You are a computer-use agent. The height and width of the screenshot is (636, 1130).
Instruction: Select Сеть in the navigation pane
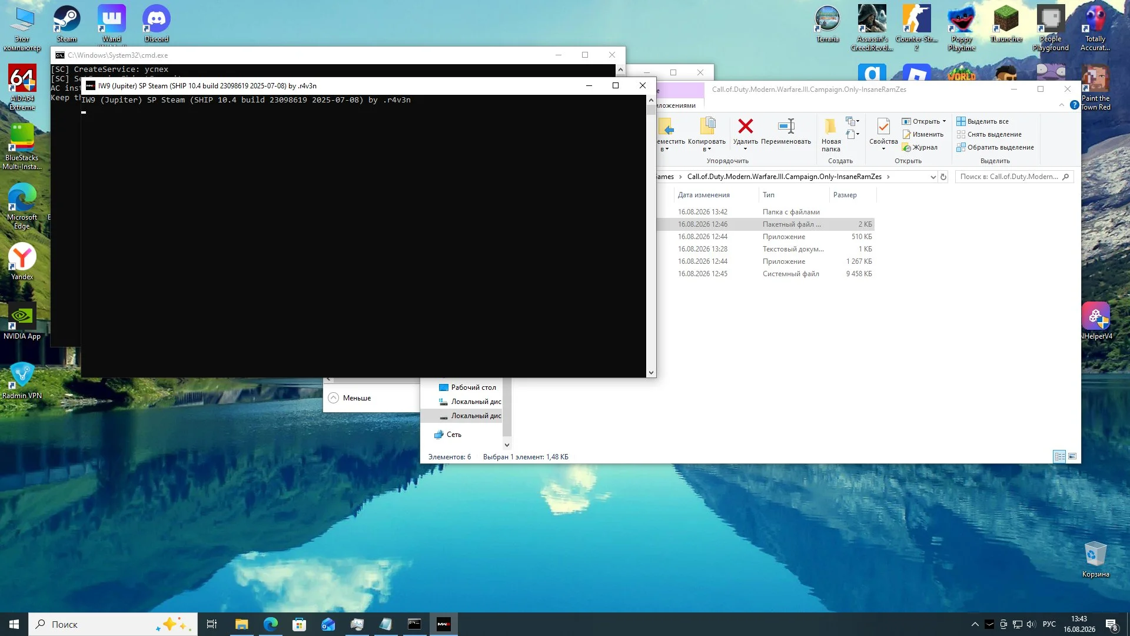[448, 435]
